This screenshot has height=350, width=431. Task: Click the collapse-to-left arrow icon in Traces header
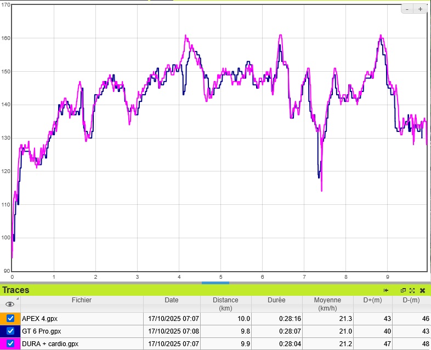click(x=386, y=290)
